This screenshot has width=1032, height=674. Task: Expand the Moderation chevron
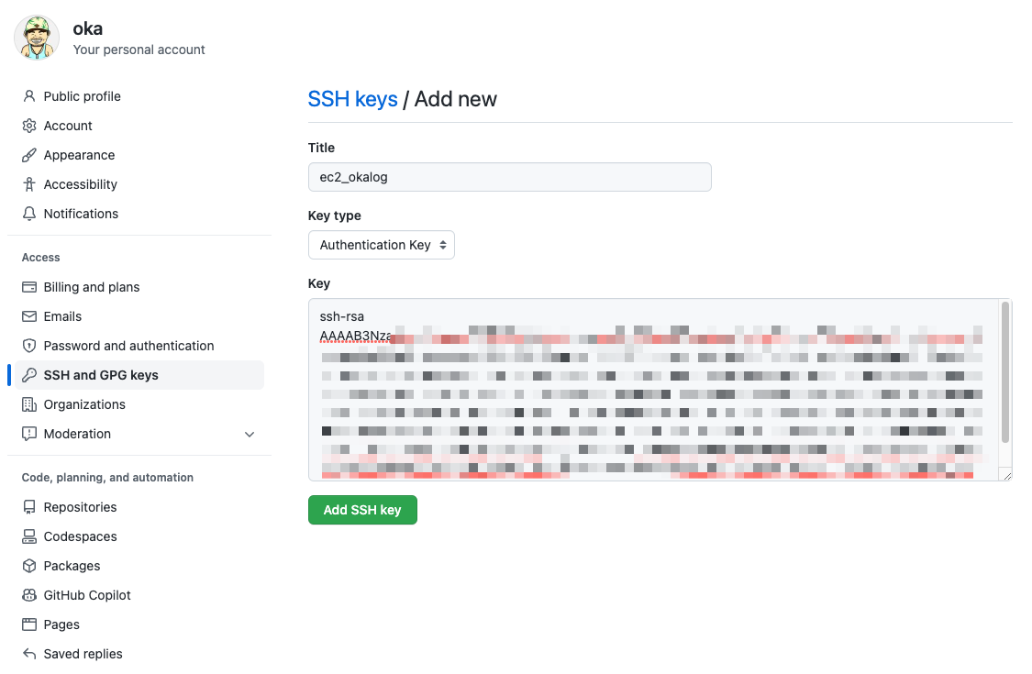pyautogui.click(x=250, y=435)
